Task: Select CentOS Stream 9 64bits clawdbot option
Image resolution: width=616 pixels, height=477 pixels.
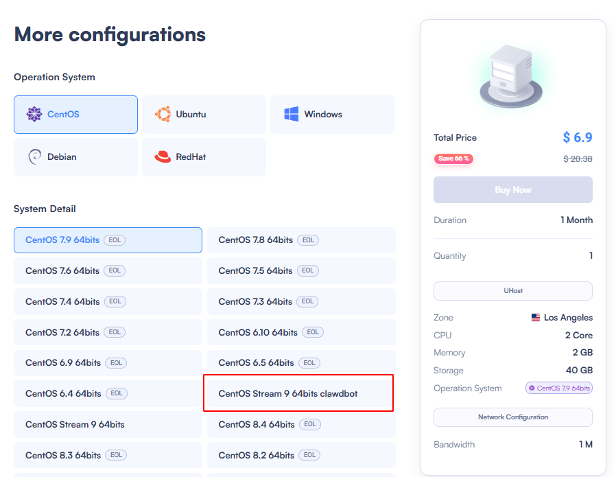Action: pyautogui.click(x=298, y=393)
